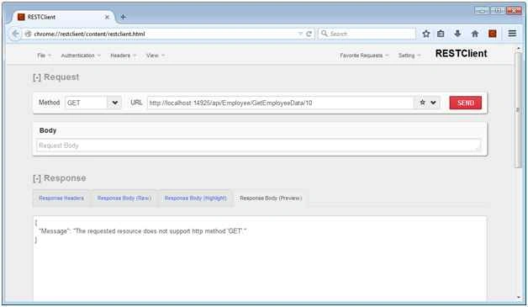Open a new tab with plus button
Viewport: 528px width, 307px height.
pyautogui.click(x=124, y=17)
